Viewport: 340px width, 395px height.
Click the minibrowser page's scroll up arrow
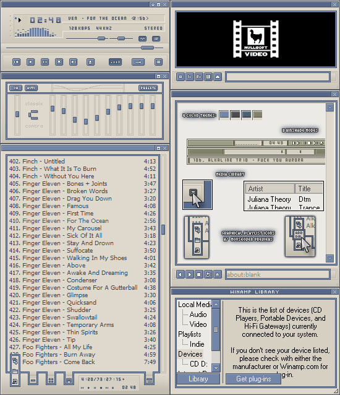tap(329, 108)
